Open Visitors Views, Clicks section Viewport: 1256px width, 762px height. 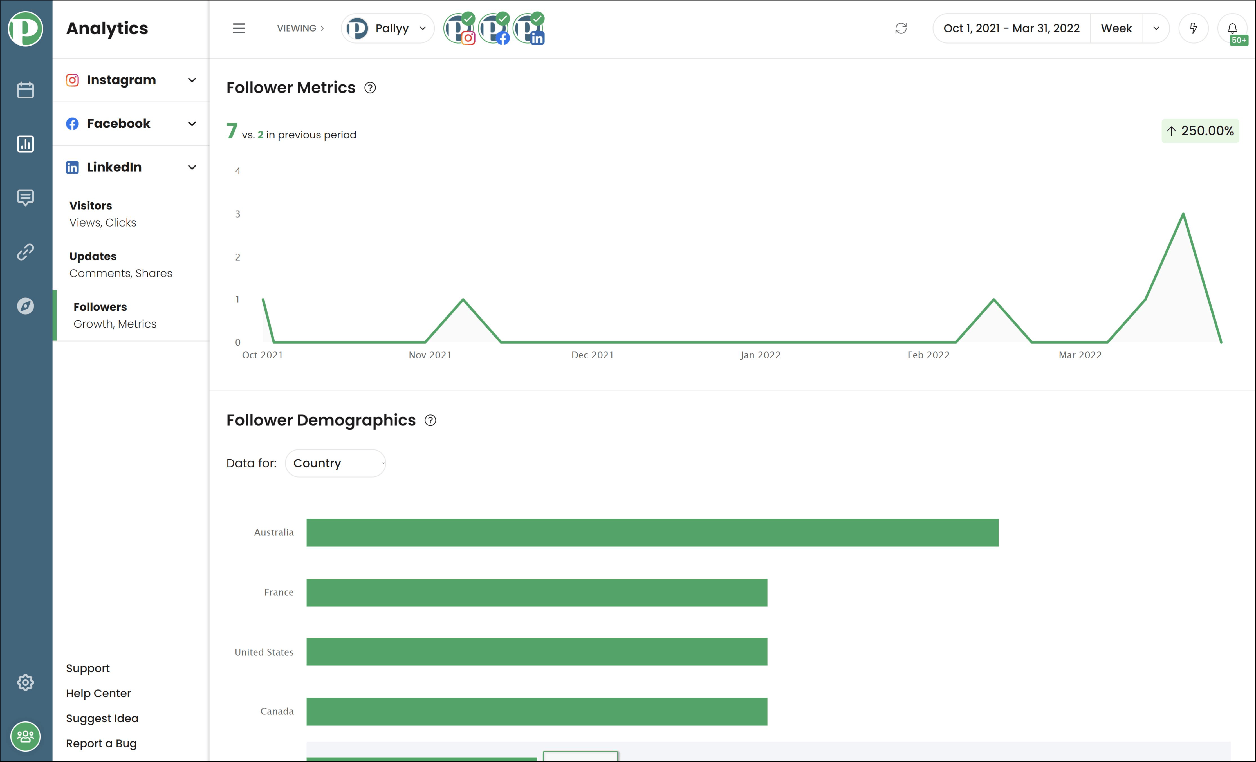pos(103,214)
